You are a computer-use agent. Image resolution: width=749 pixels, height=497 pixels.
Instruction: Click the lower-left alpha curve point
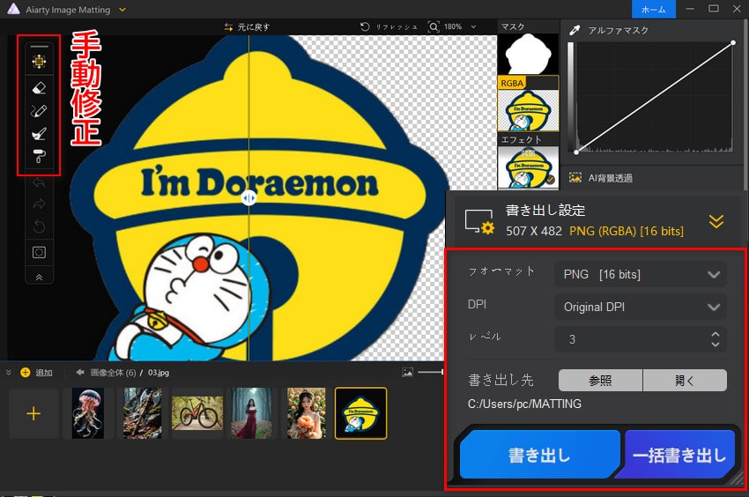576,152
